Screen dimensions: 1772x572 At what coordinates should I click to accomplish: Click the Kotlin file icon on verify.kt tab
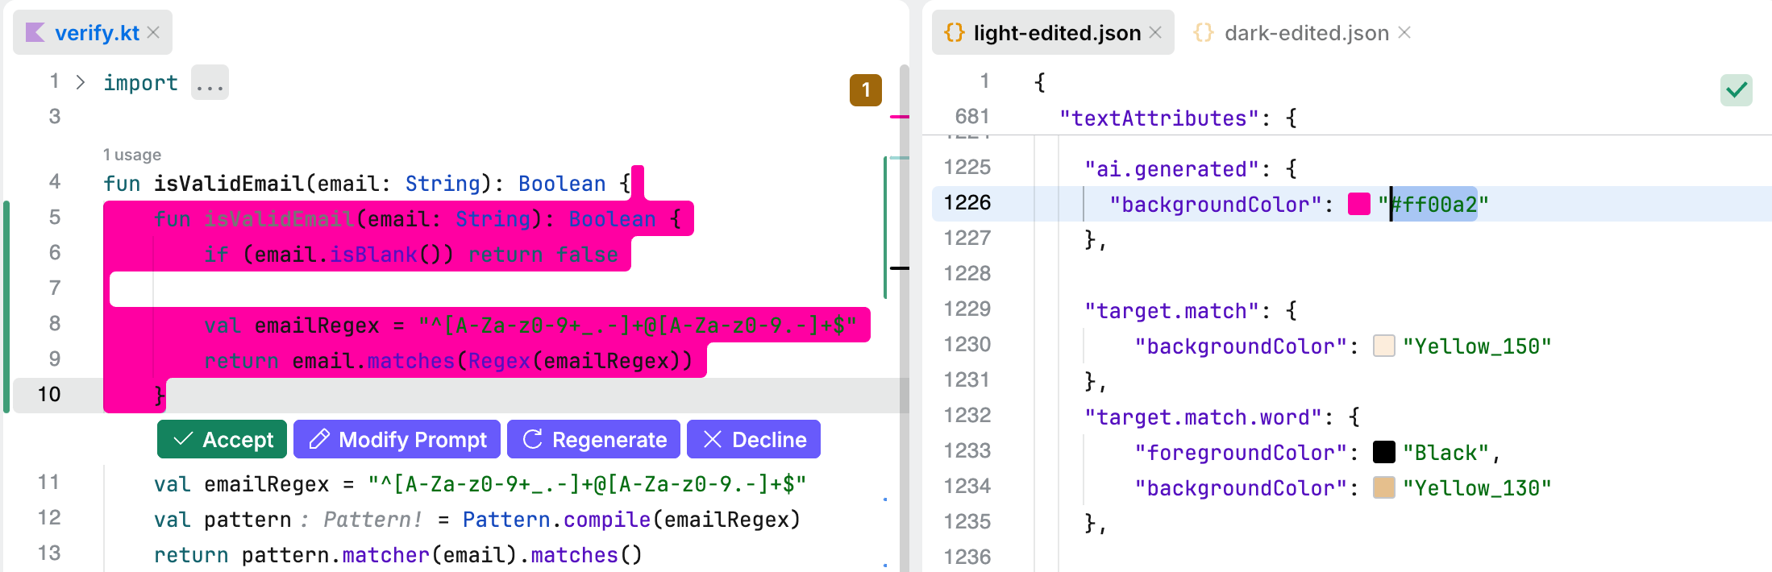click(35, 33)
